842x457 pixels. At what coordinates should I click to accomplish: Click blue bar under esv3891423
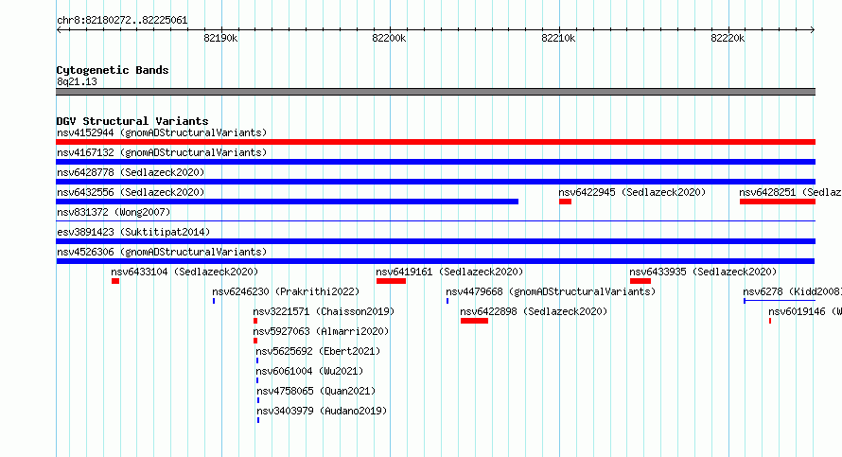[x=435, y=241]
